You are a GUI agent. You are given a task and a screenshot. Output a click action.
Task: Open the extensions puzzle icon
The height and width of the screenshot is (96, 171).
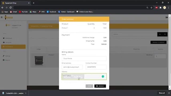[x=160, y=8]
